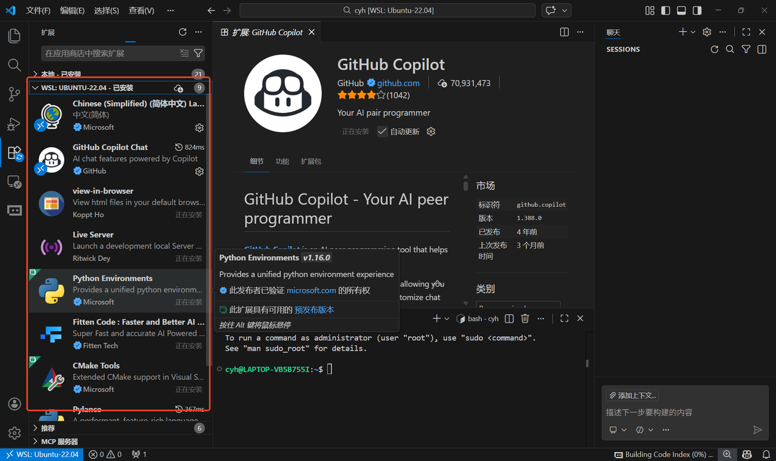
Task: Click Building Code Index status item
Action: pos(664,454)
